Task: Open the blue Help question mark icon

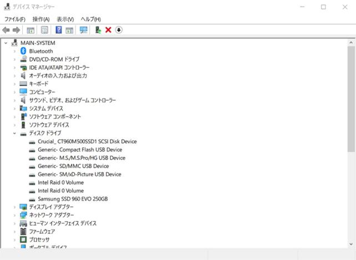Action: [x=59, y=30]
